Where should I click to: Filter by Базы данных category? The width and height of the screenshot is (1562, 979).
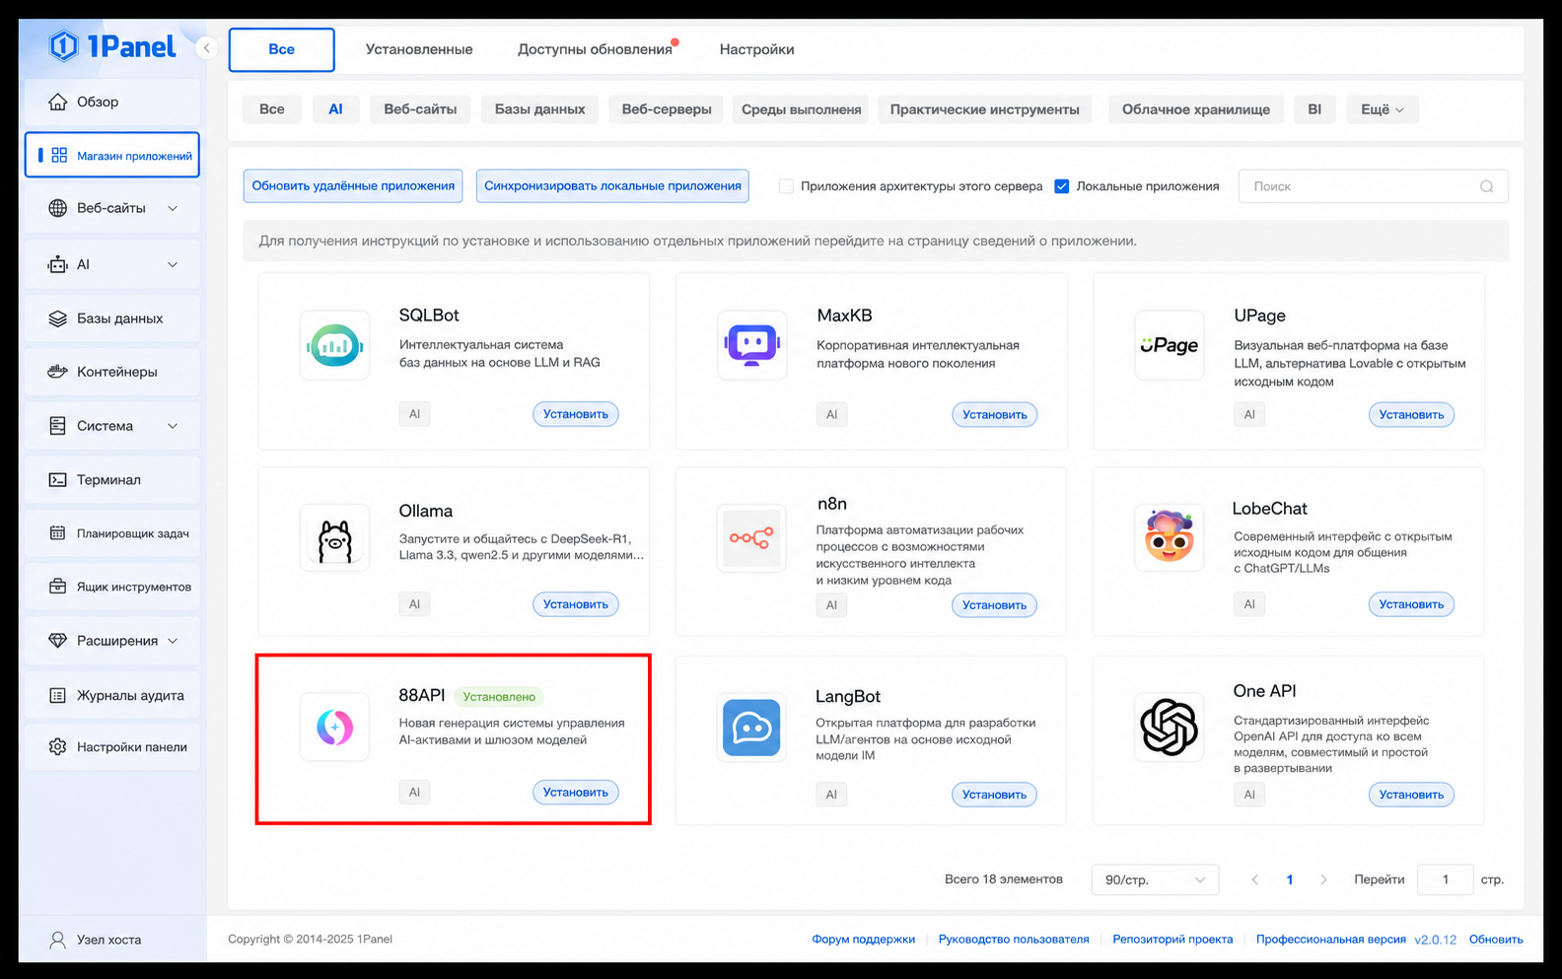click(539, 109)
